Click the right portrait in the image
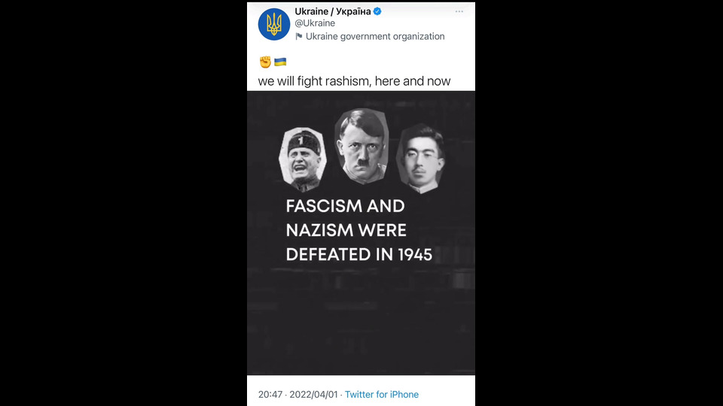Viewport: 723px width, 406px height. 416,158
